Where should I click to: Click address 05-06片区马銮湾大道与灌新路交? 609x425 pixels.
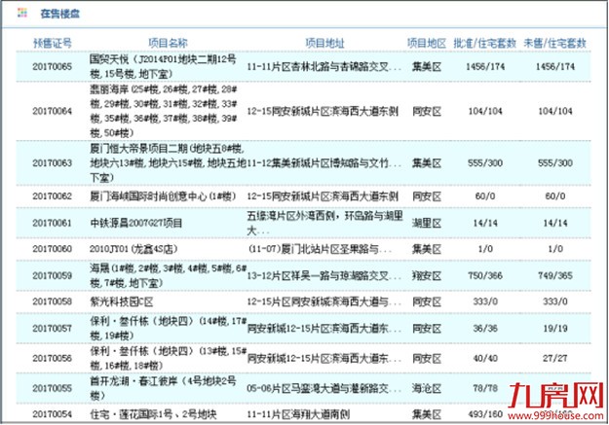click(324, 388)
